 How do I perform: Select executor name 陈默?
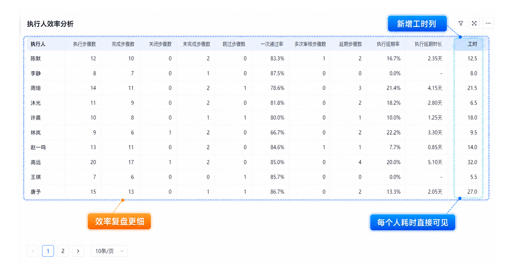36,58
